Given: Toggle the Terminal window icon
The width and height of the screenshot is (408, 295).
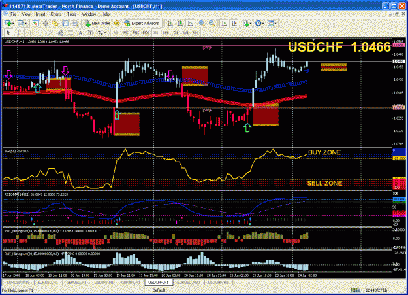Looking at the screenshot, I should [x=65, y=24].
